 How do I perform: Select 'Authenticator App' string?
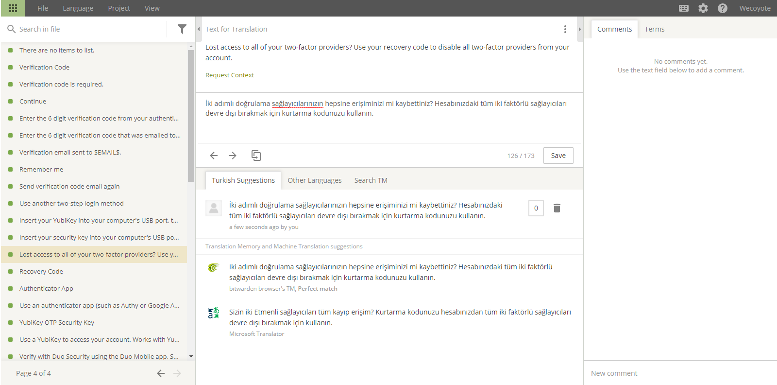click(94, 288)
